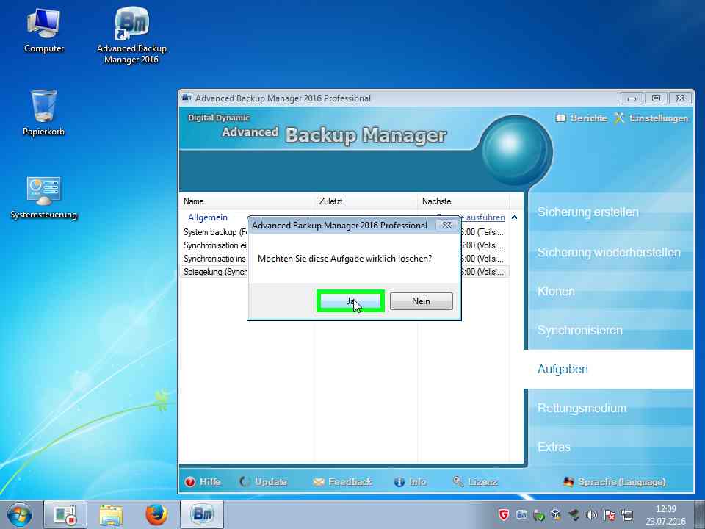Click the red Hilfe icon

click(x=189, y=482)
